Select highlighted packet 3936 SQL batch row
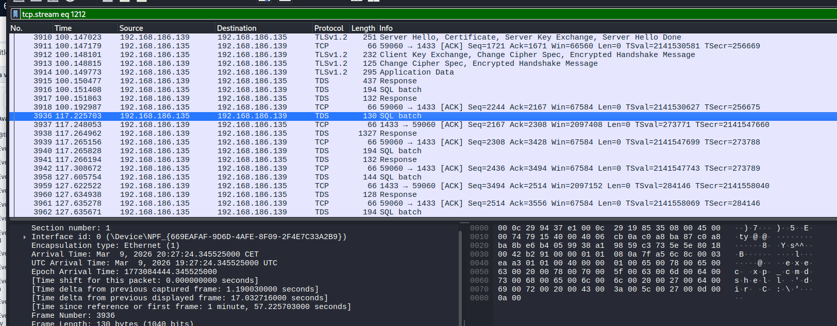 coord(423,116)
